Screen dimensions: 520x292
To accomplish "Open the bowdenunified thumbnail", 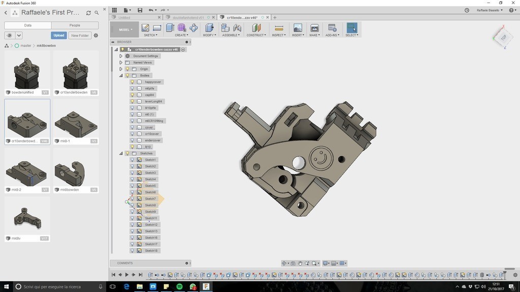I will pos(27,73).
